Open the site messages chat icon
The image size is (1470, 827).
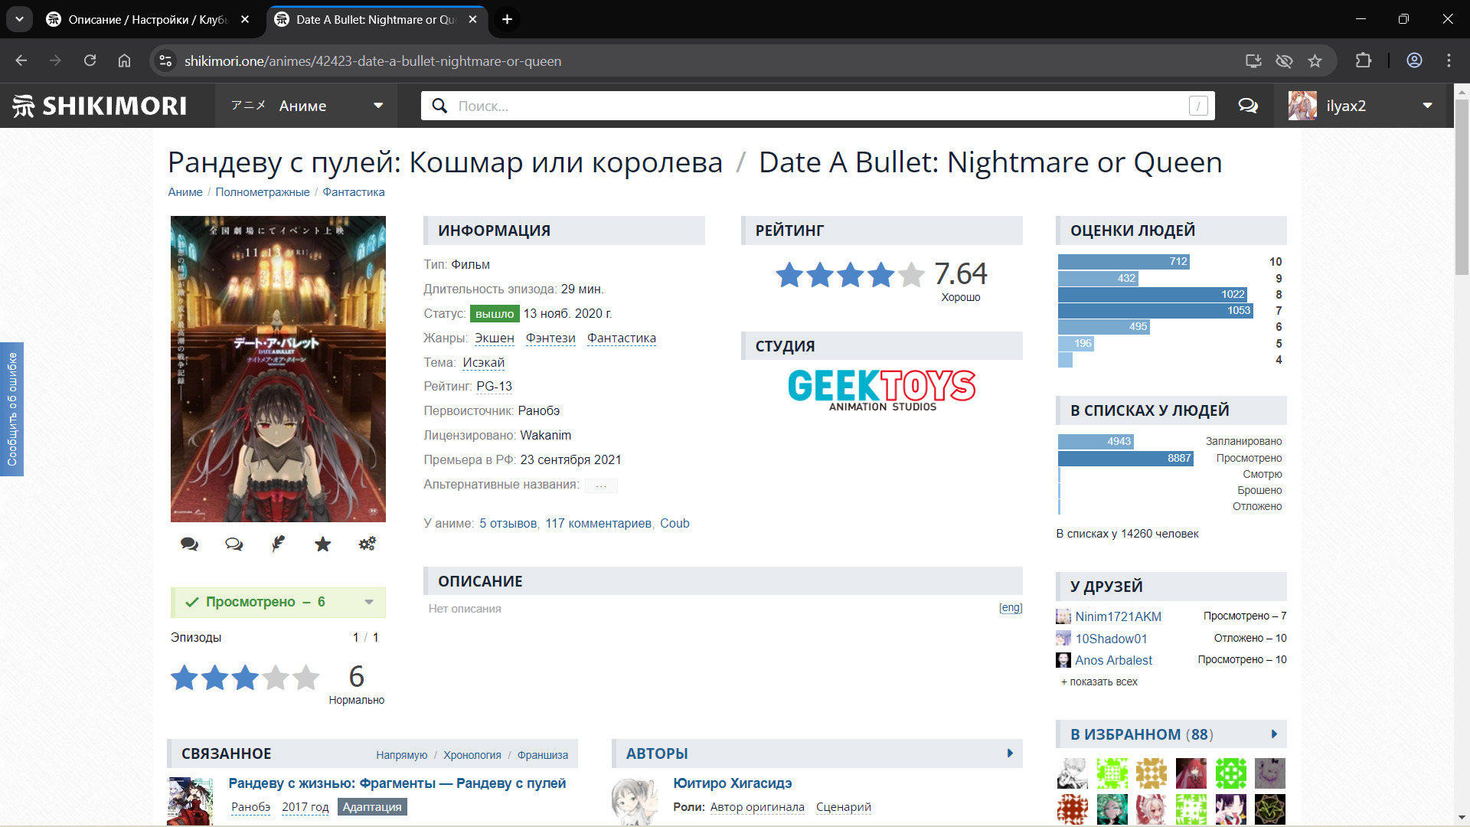[x=1248, y=106]
